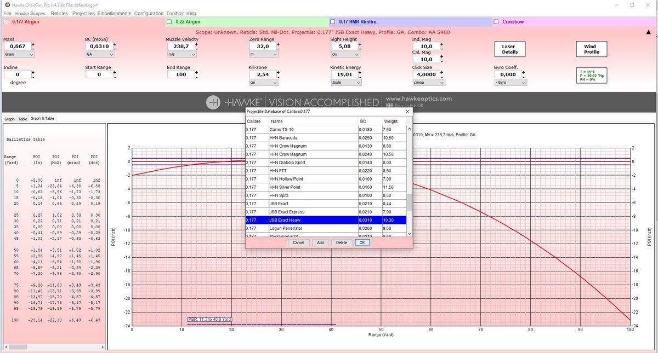Click the Cal. Mag input field
Image resolution: width=658 pixels, height=353 pixels.
coord(426,59)
